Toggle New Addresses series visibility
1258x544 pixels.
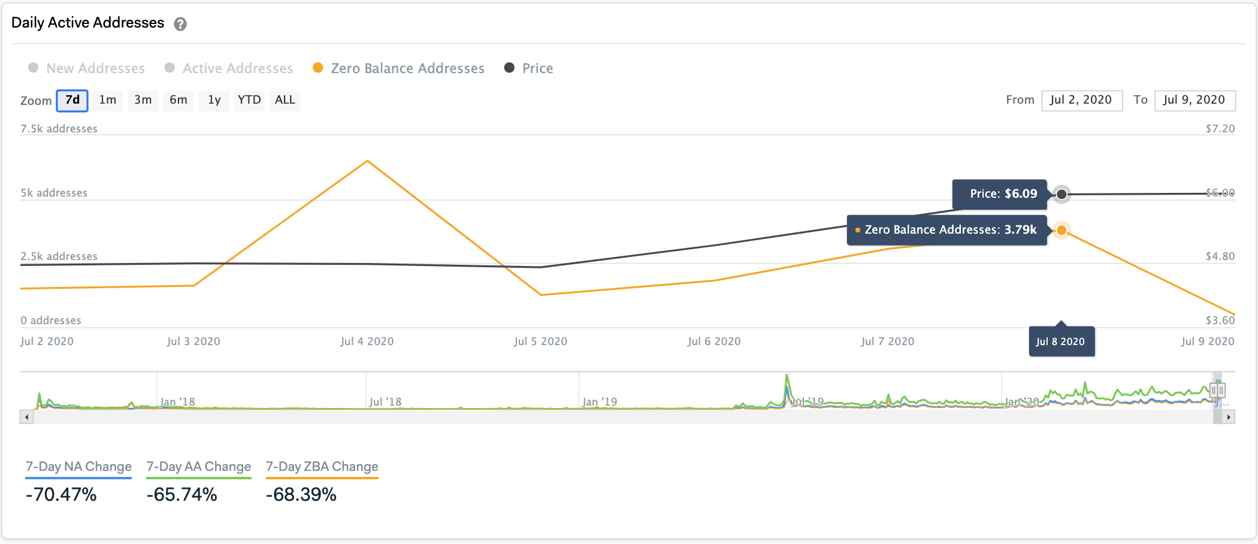[x=87, y=68]
